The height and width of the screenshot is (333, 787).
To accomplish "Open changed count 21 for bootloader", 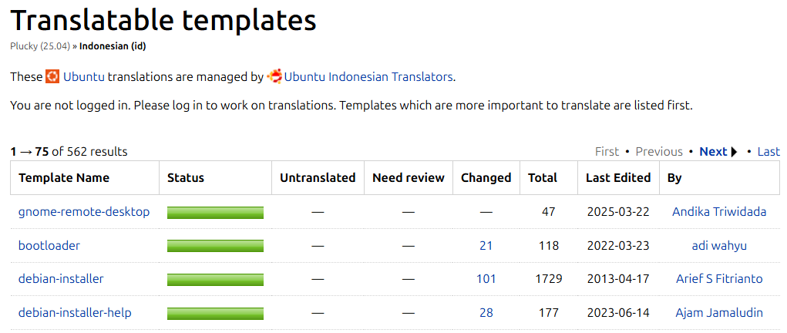I will coord(486,246).
